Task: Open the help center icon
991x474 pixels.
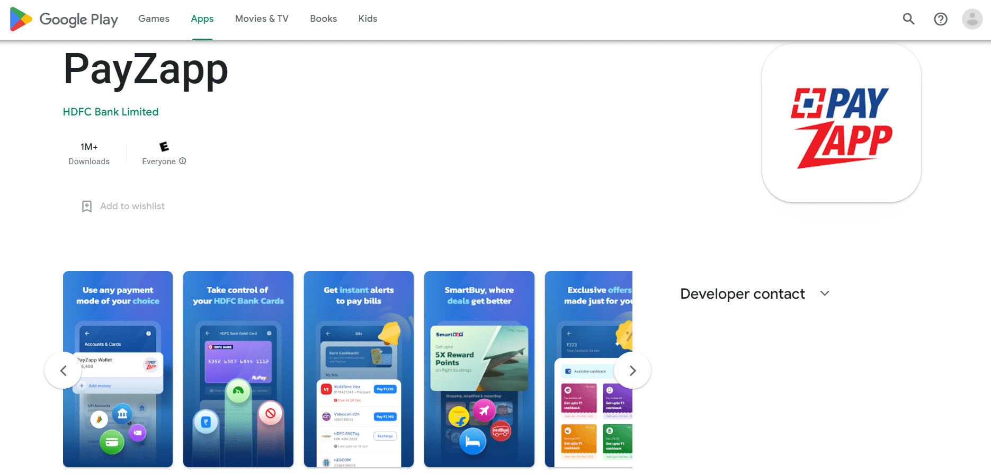Action: click(941, 19)
